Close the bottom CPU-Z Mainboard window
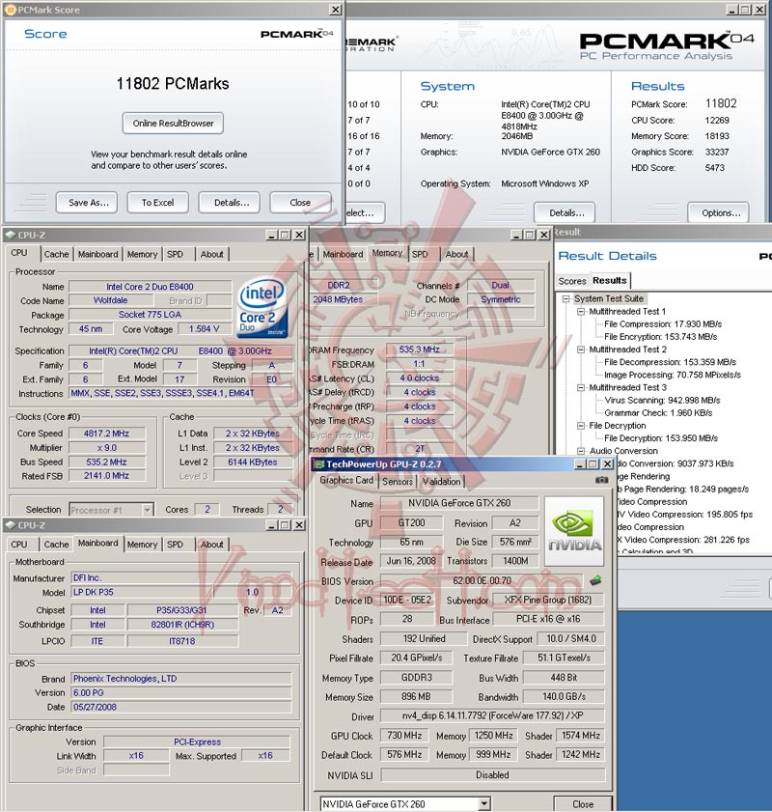Viewport: 772px width, 812px height. pos(299,525)
